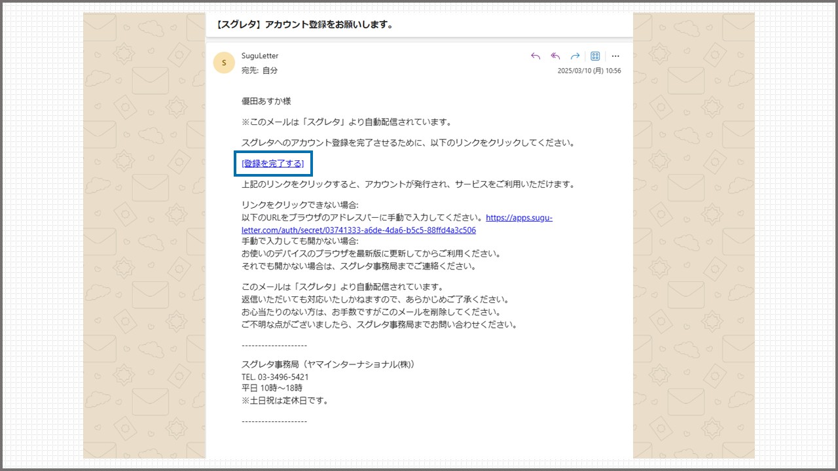Viewport: 838px width, 471px height.
Task: Click the line starting それでも開かない場合は
Action: click(x=359, y=266)
